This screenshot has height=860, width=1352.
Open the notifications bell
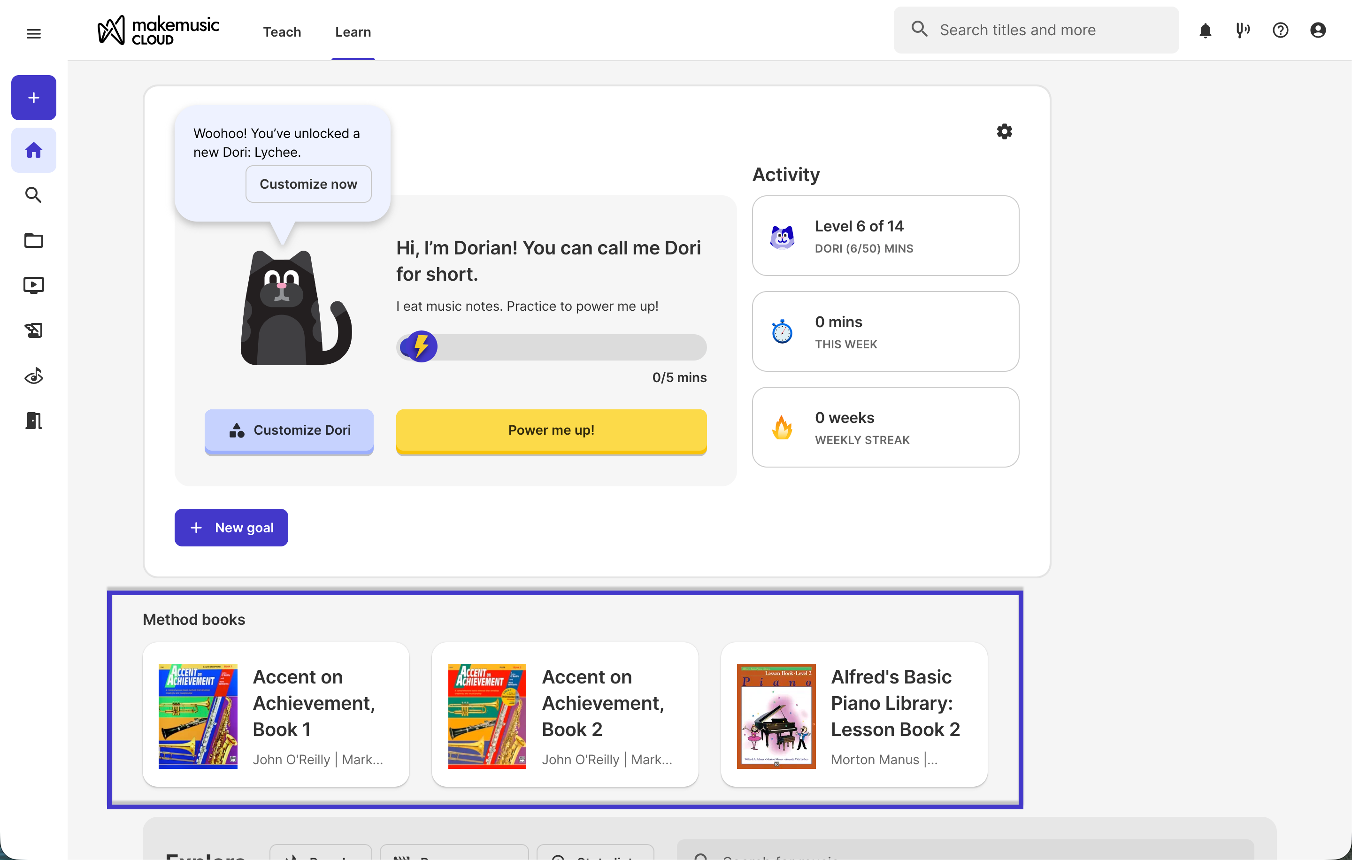[1205, 31]
